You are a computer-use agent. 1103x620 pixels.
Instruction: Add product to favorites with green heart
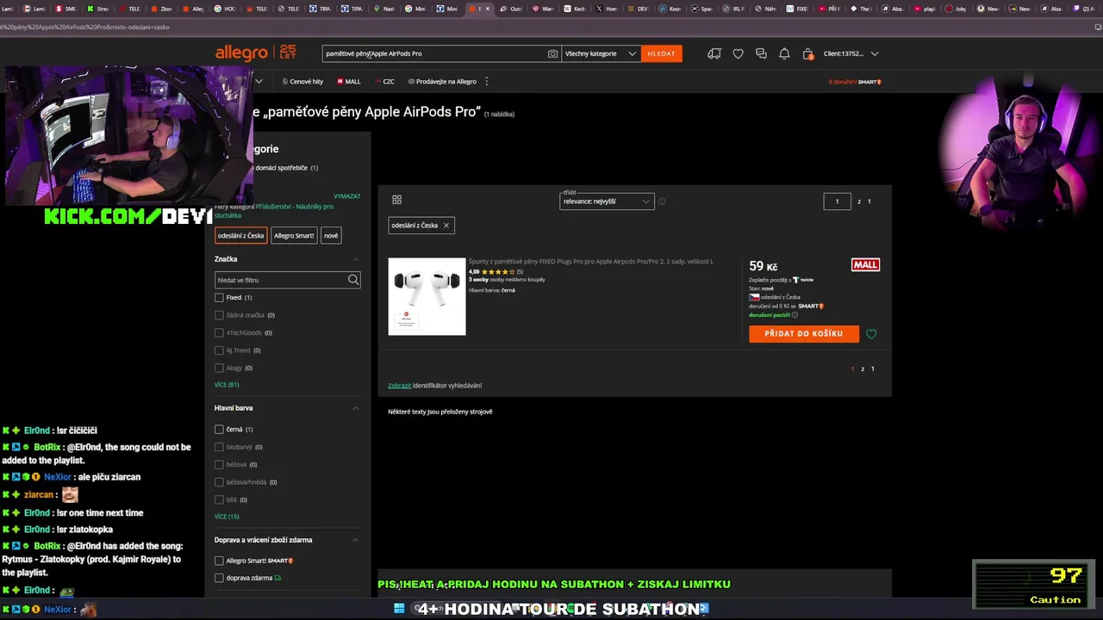(871, 334)
